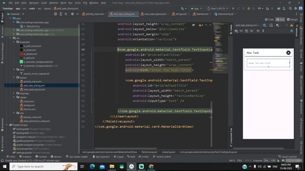The image size is (305, 171).
Task: Toggle Palette vertical tab
Action: [x=231, y=29]
